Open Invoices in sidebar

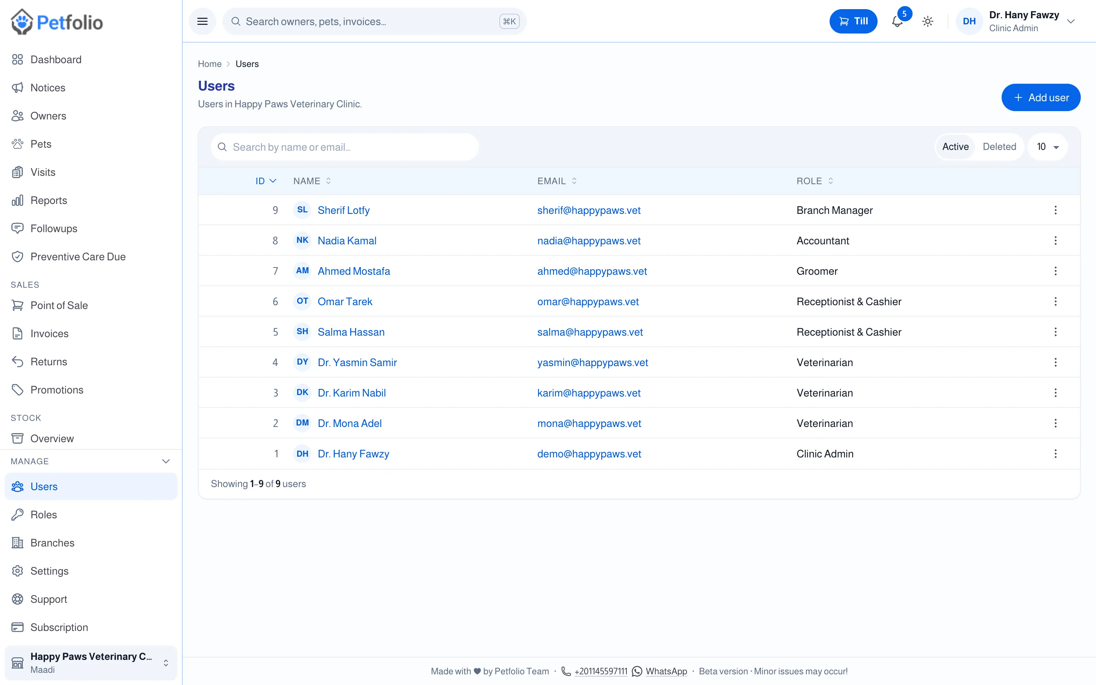91,333
